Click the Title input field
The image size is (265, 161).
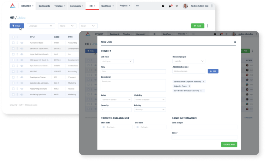(x=133, y=71)
